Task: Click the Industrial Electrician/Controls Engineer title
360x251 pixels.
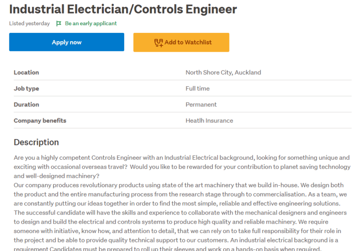Action: [123, 9]
